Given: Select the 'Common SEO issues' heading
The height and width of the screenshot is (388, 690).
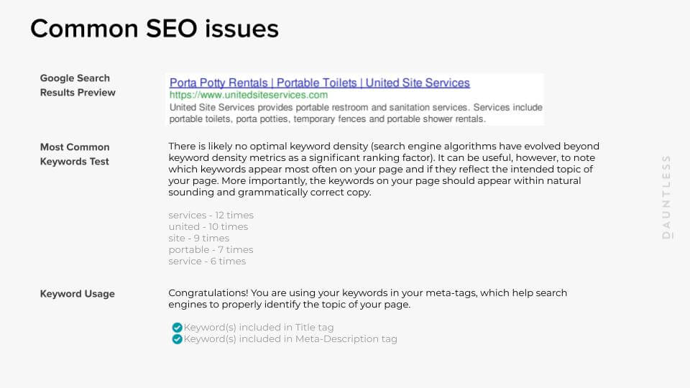Looking at the screenshot, I should (x=155, y=29).
